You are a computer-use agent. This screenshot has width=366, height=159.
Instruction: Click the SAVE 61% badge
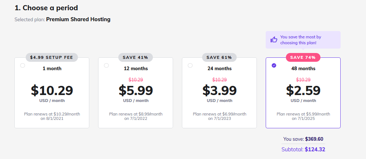pyautogui.click(x=219, y=57)
